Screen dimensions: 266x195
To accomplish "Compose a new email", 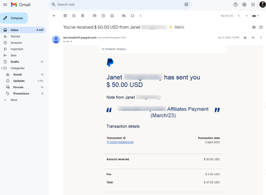I will point(14,18).
